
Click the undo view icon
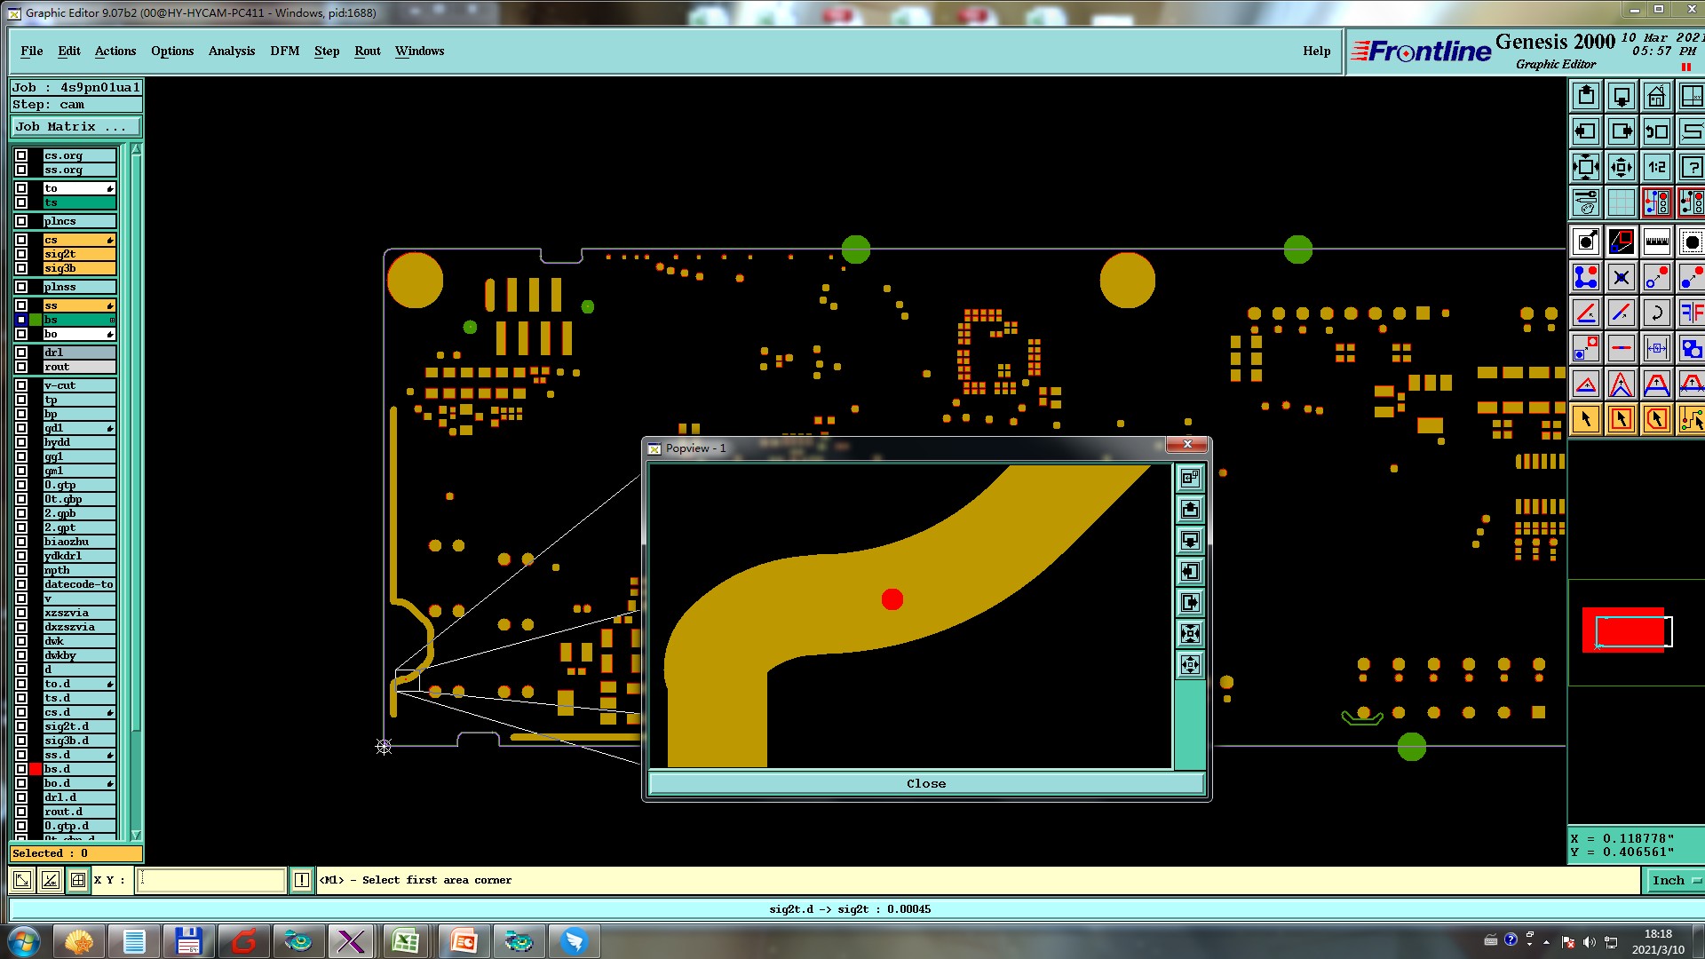click(1656, 131)
